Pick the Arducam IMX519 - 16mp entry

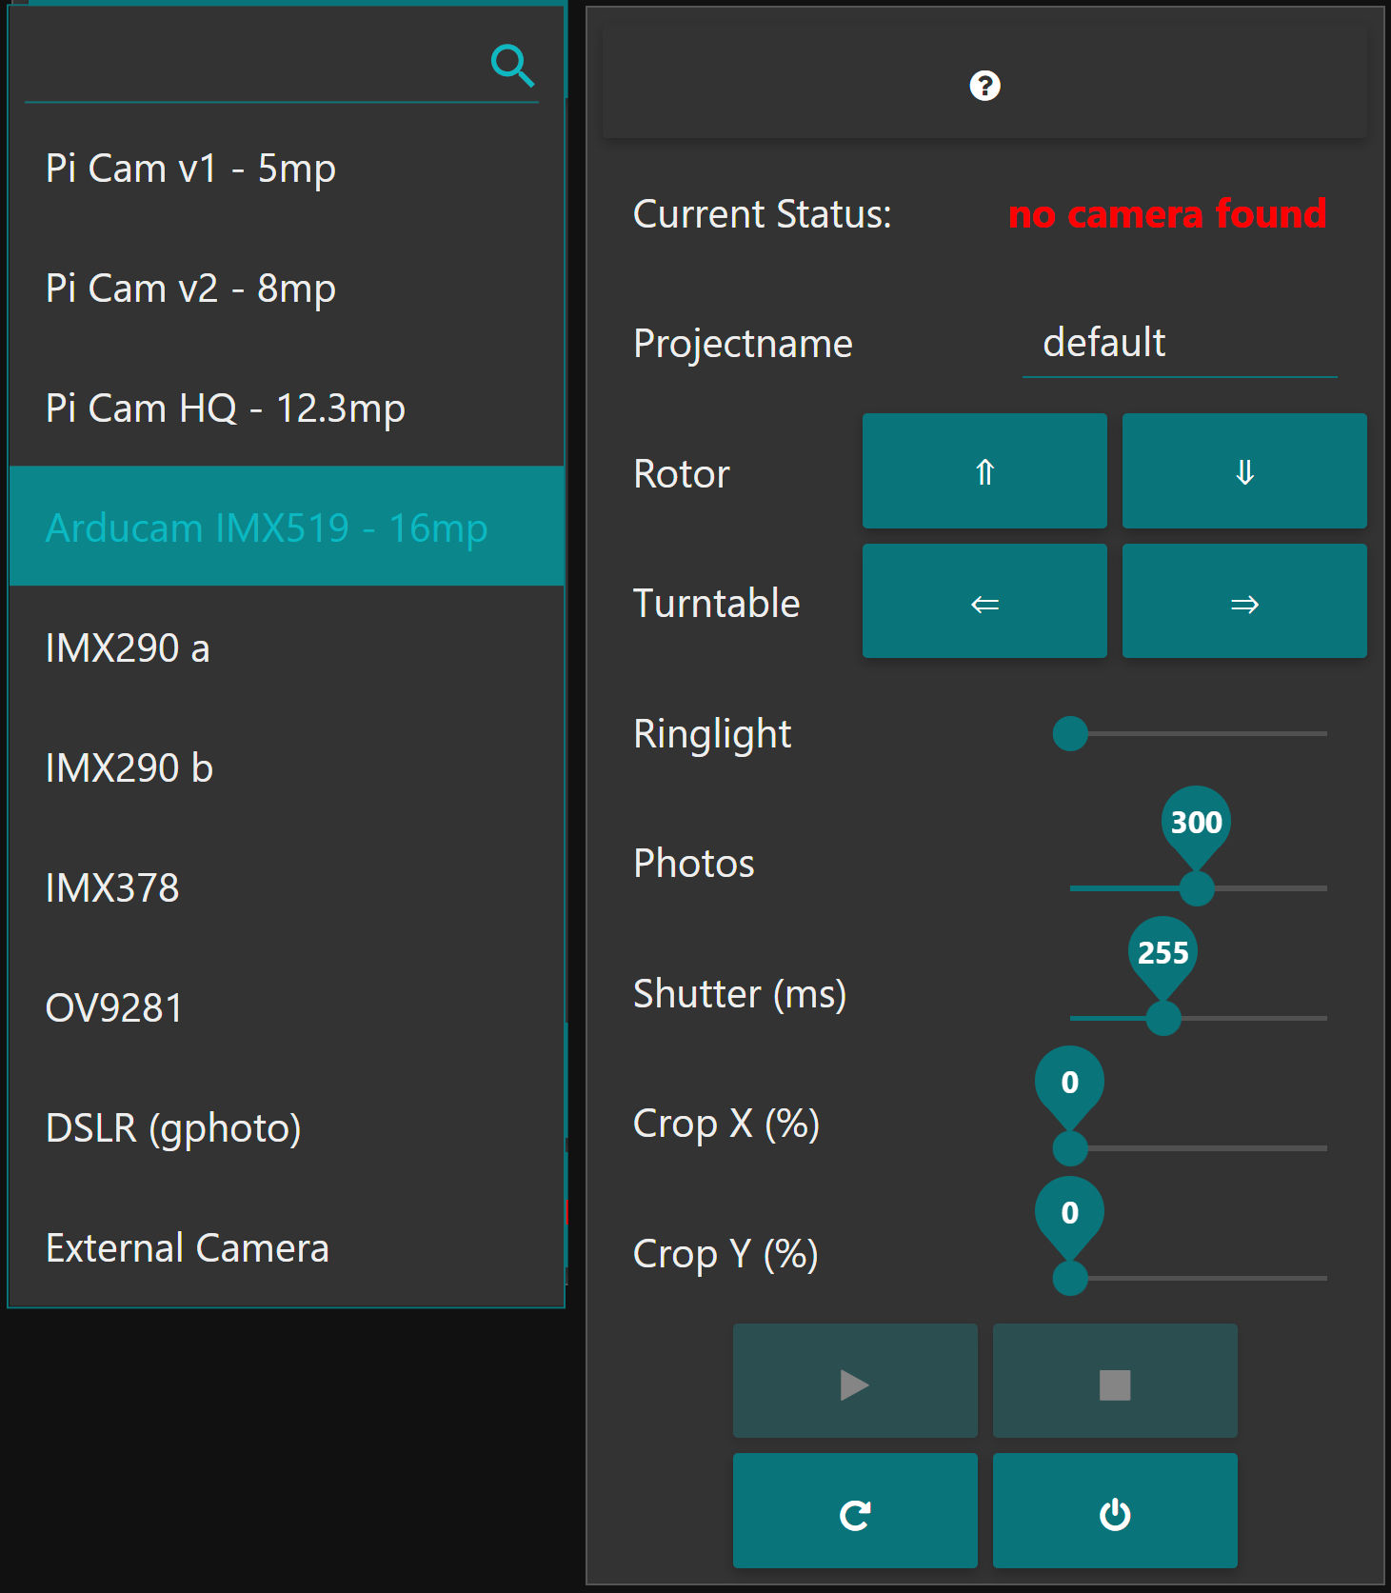267,527
